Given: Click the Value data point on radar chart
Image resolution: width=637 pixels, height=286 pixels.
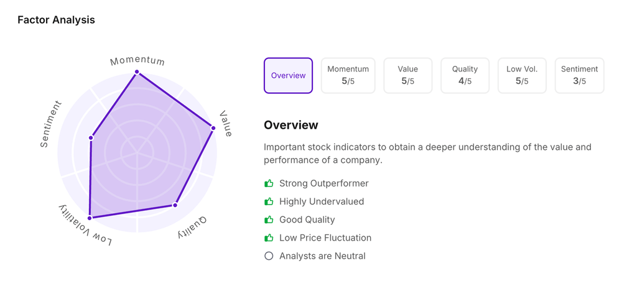Looking at the screenshot, I should [213, 128].
